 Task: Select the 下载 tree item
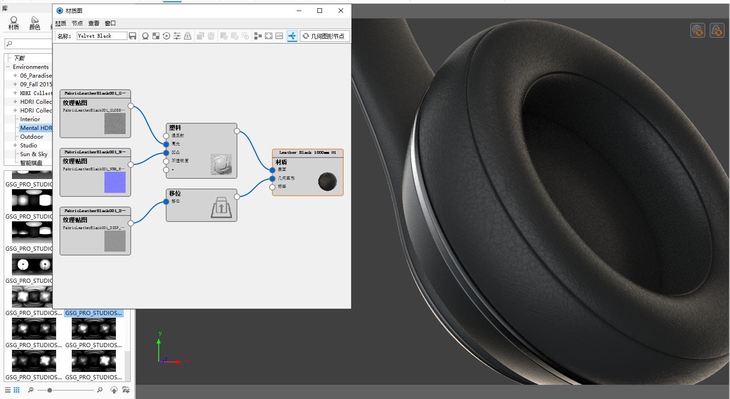[19, 58]
